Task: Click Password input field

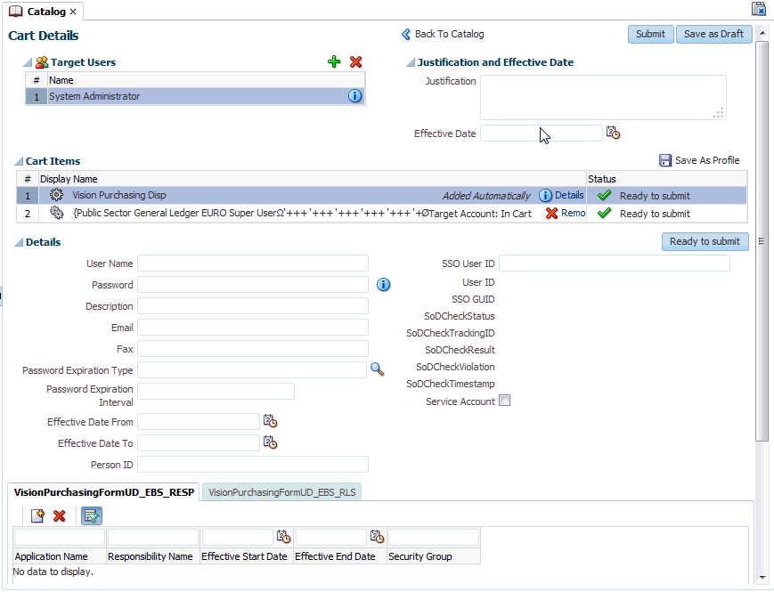Action: (x=253, y=284)
